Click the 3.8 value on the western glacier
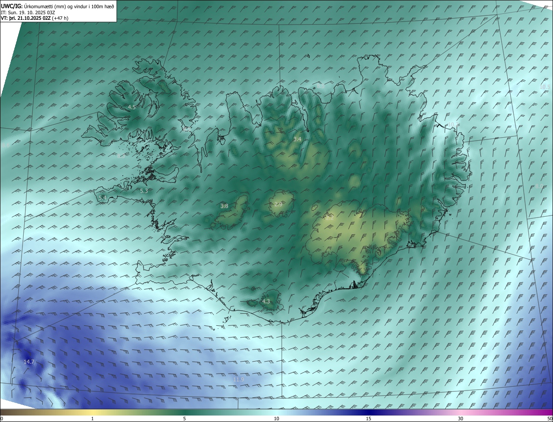The height and width of the screenshot is (422, 553). (224, 206)
